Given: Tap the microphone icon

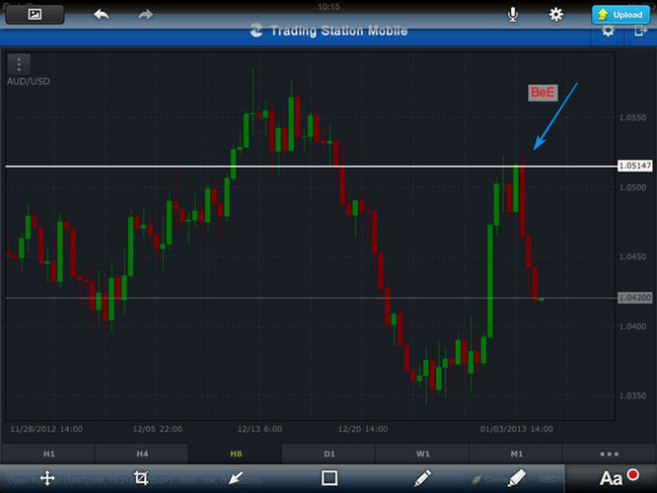Looking at the screenshot, I should (x=512, y=15).
